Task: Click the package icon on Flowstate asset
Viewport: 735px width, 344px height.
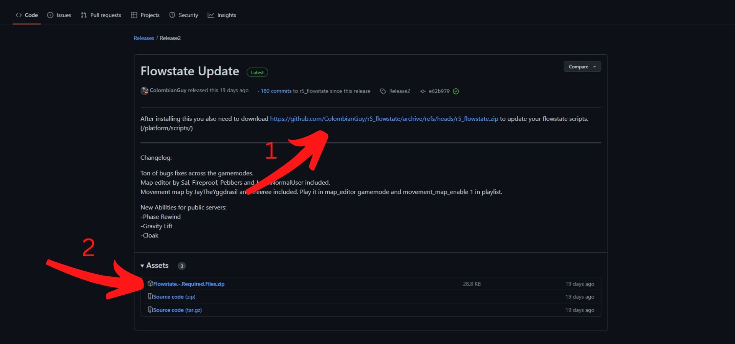Action: [150, 284]
